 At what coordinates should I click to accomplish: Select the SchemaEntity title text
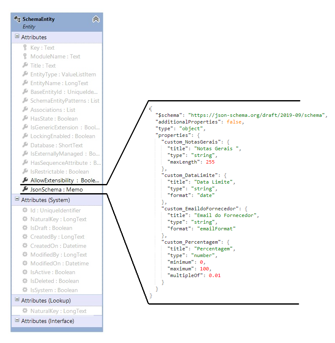pyautogui.click(x=39, y=19)
